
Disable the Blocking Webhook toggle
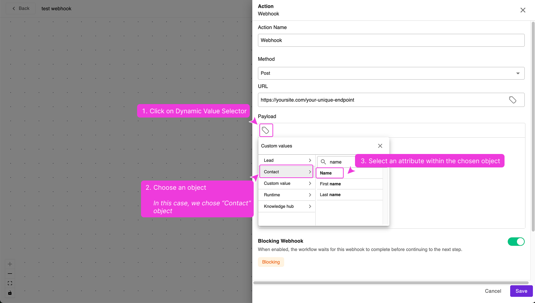tap(516, 241)
